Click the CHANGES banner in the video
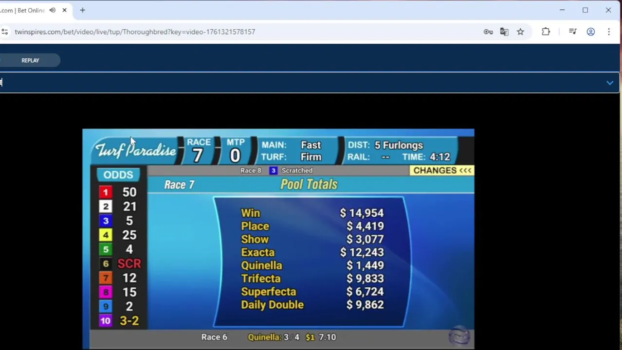622x350 pixels. click(x=442, y=170)
